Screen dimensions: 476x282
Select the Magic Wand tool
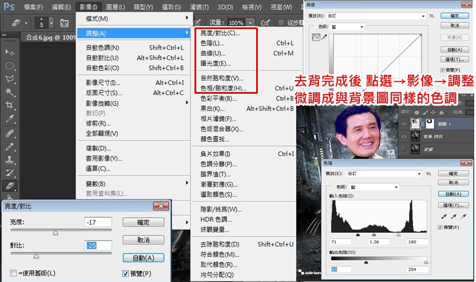[x=9, y=92]
